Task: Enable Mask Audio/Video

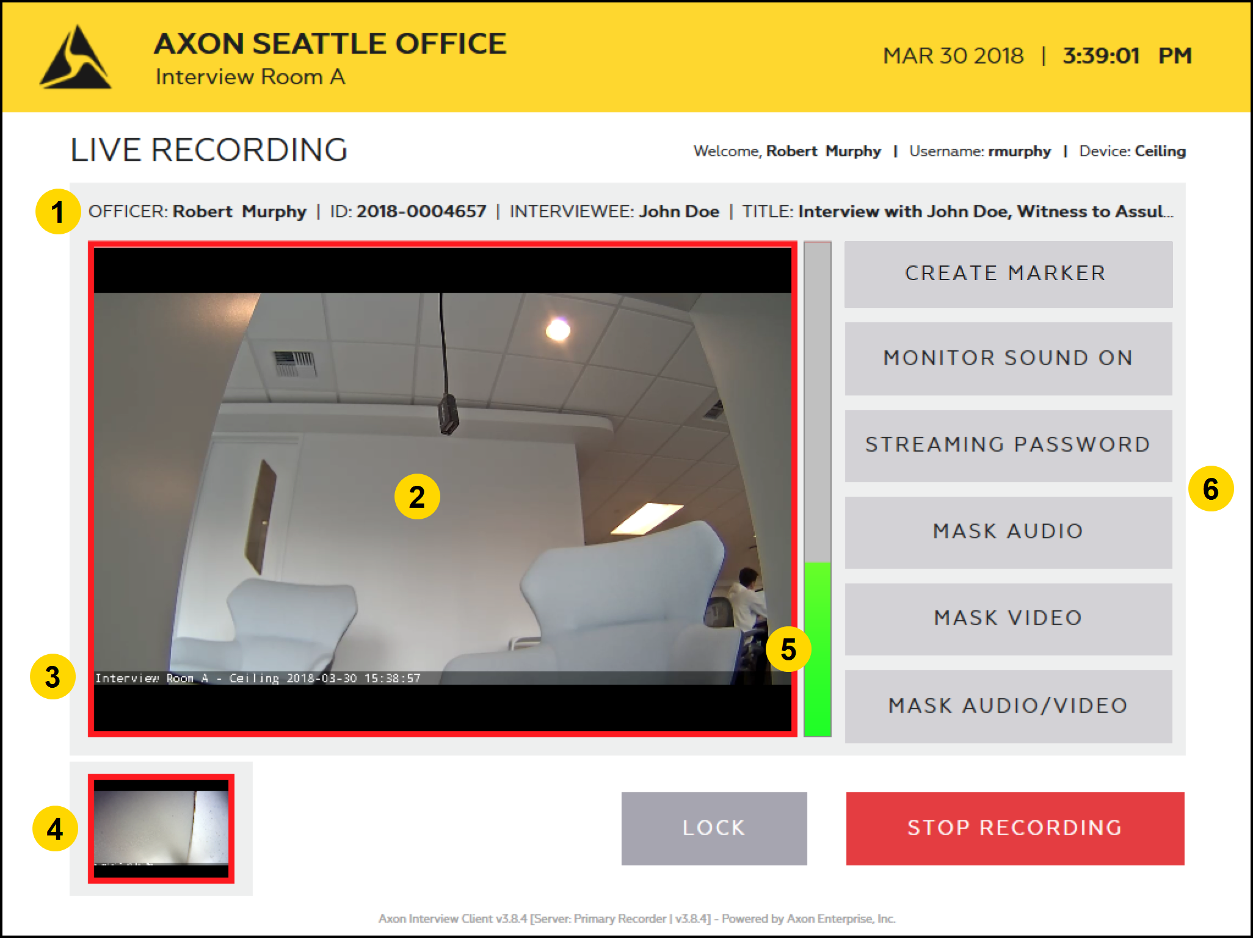Action: tap(1008, 706)
